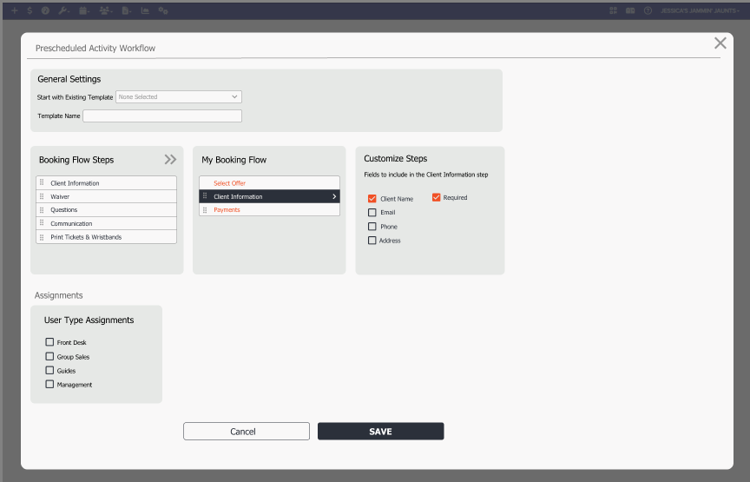This screenshot has height=482, width=750.
Task: Open the wrench tools menu icon
Action: pyautogui.click(x=63, y=10)
